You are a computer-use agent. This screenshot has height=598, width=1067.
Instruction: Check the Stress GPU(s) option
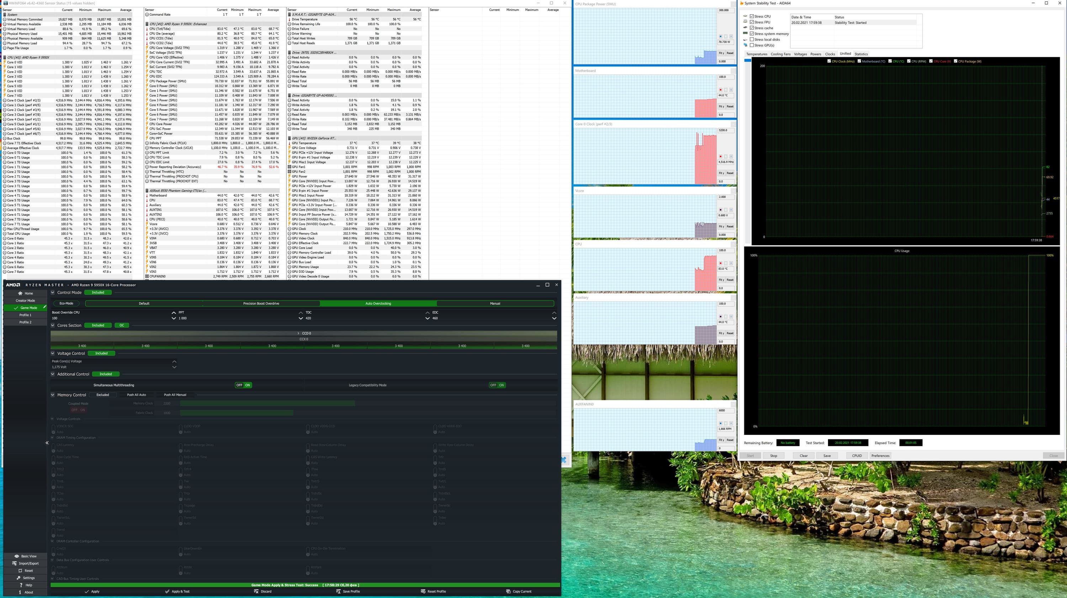pos(752,45)
